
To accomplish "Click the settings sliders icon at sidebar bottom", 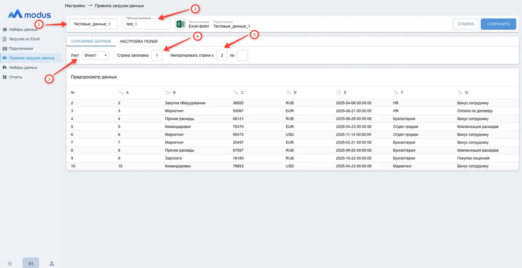I will 31,263.
